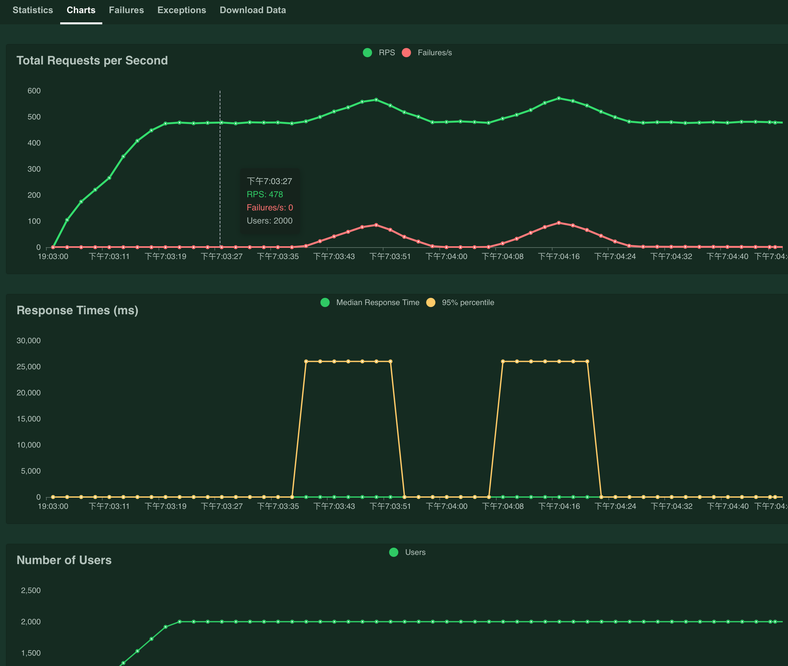The width and height of the screenshot is (788, 666).
Task: Click the second Failures/s peak point near 7:04:16
Action: tap(559, 223)
